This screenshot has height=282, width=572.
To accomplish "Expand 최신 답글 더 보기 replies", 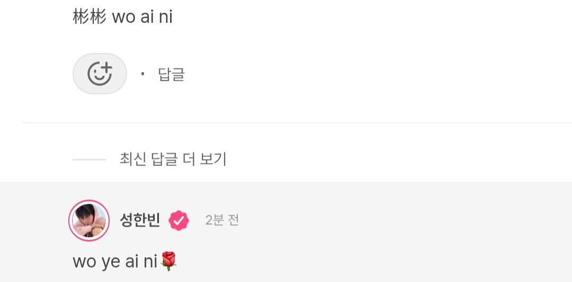I will (173, 159).
